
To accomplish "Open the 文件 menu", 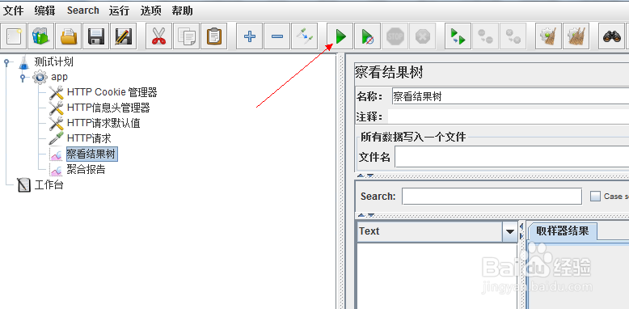I will (x=14, y=11).
